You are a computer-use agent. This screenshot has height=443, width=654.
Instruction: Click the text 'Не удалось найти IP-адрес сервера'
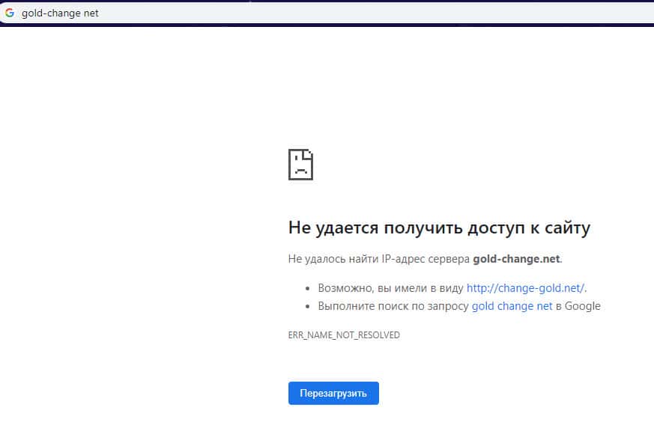point(379,259)
